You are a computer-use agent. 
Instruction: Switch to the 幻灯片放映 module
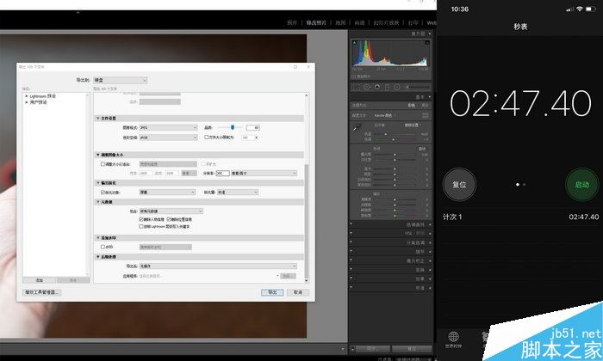386,22
